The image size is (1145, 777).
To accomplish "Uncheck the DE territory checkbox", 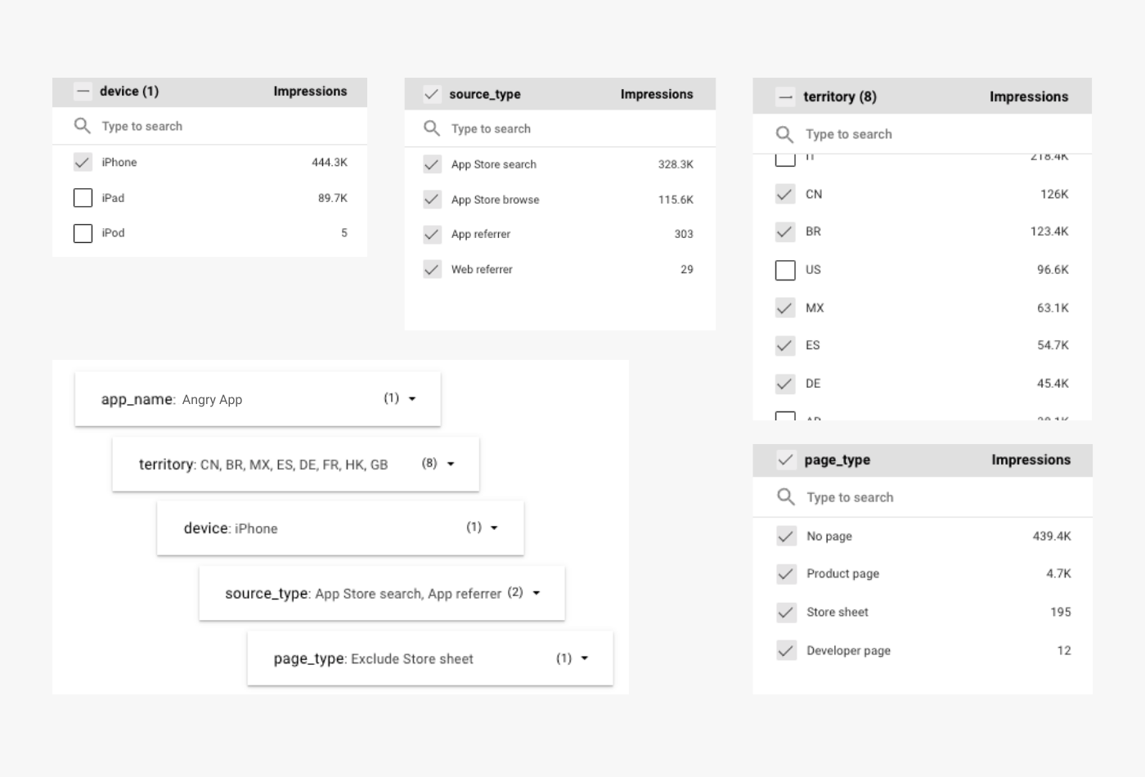I will coord(785,384).
